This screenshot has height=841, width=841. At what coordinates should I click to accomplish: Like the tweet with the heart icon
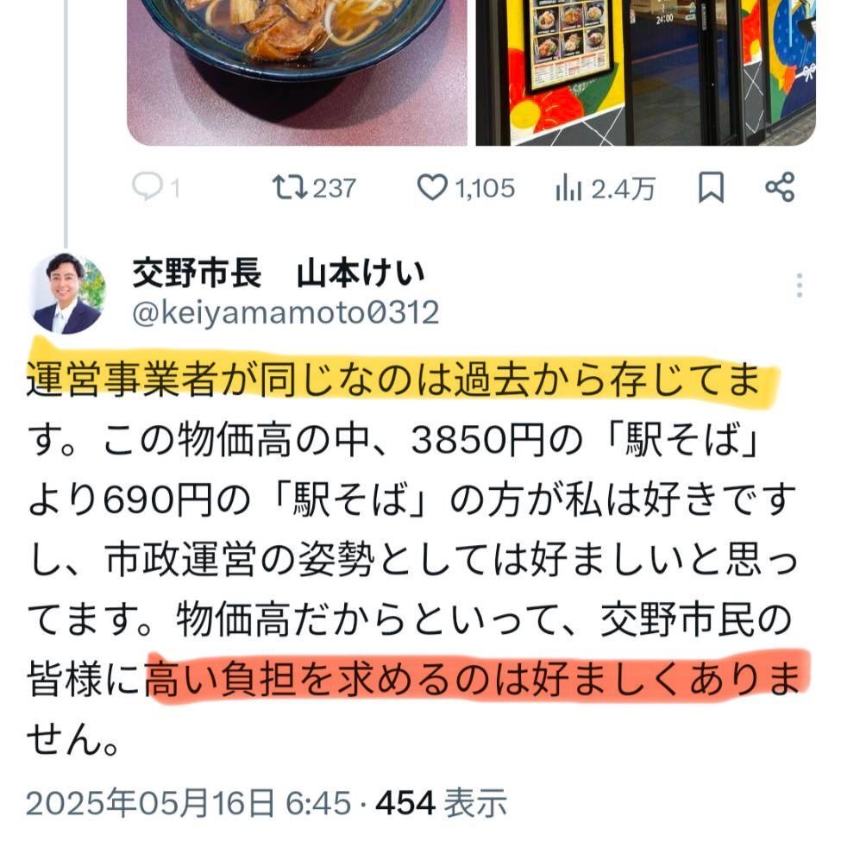tap(432, 188)
